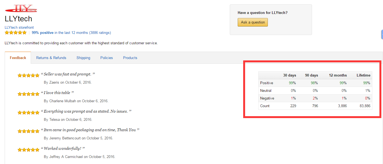Select the Feedback tab

pos(18,58)
